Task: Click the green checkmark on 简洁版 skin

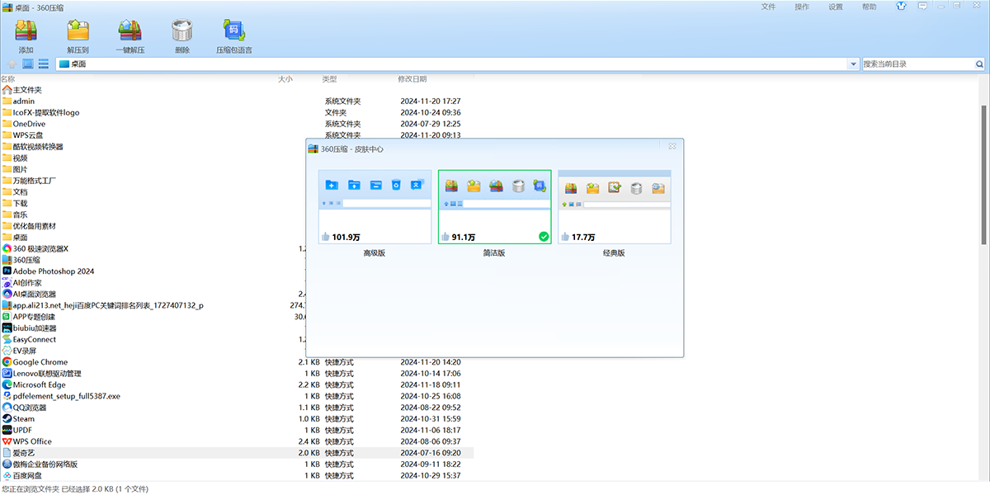Action: pyautogui.click(x=543, y=237)
